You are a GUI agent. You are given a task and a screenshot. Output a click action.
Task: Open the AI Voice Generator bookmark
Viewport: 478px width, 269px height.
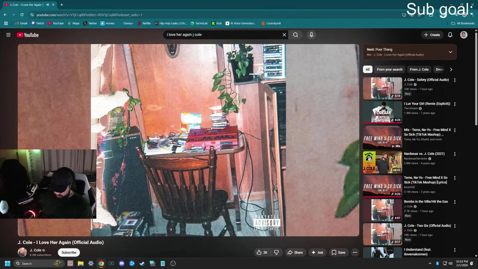pos(241,23)
